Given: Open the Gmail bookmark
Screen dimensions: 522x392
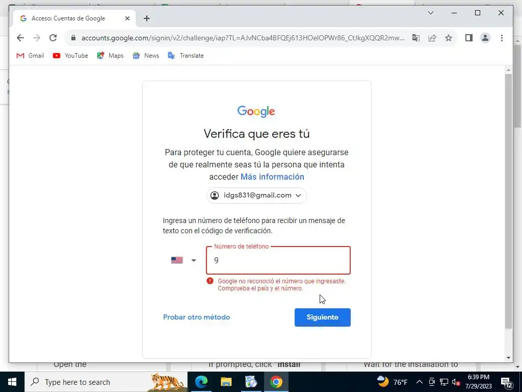Looking at the screenshot, I should tap(30, 56).
